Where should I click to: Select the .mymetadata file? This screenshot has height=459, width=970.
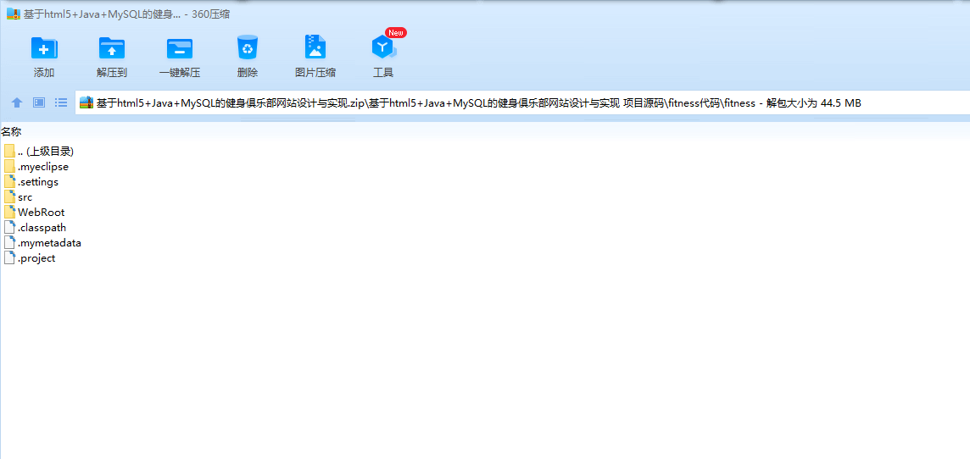click(42, 243)
